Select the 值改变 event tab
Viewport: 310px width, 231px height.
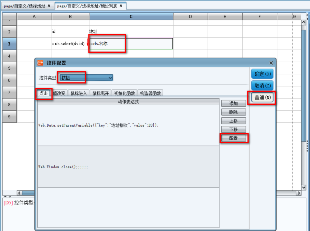[59, 93]
